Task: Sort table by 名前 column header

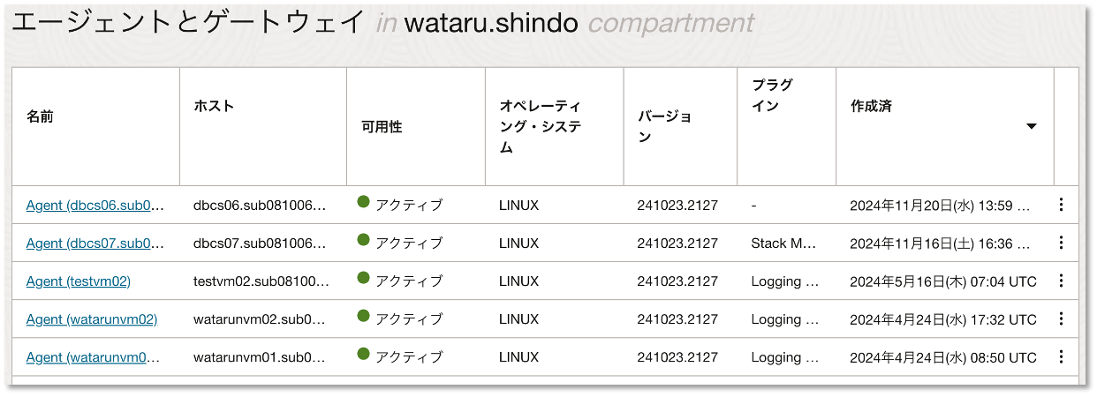Action: coord(41,116)
